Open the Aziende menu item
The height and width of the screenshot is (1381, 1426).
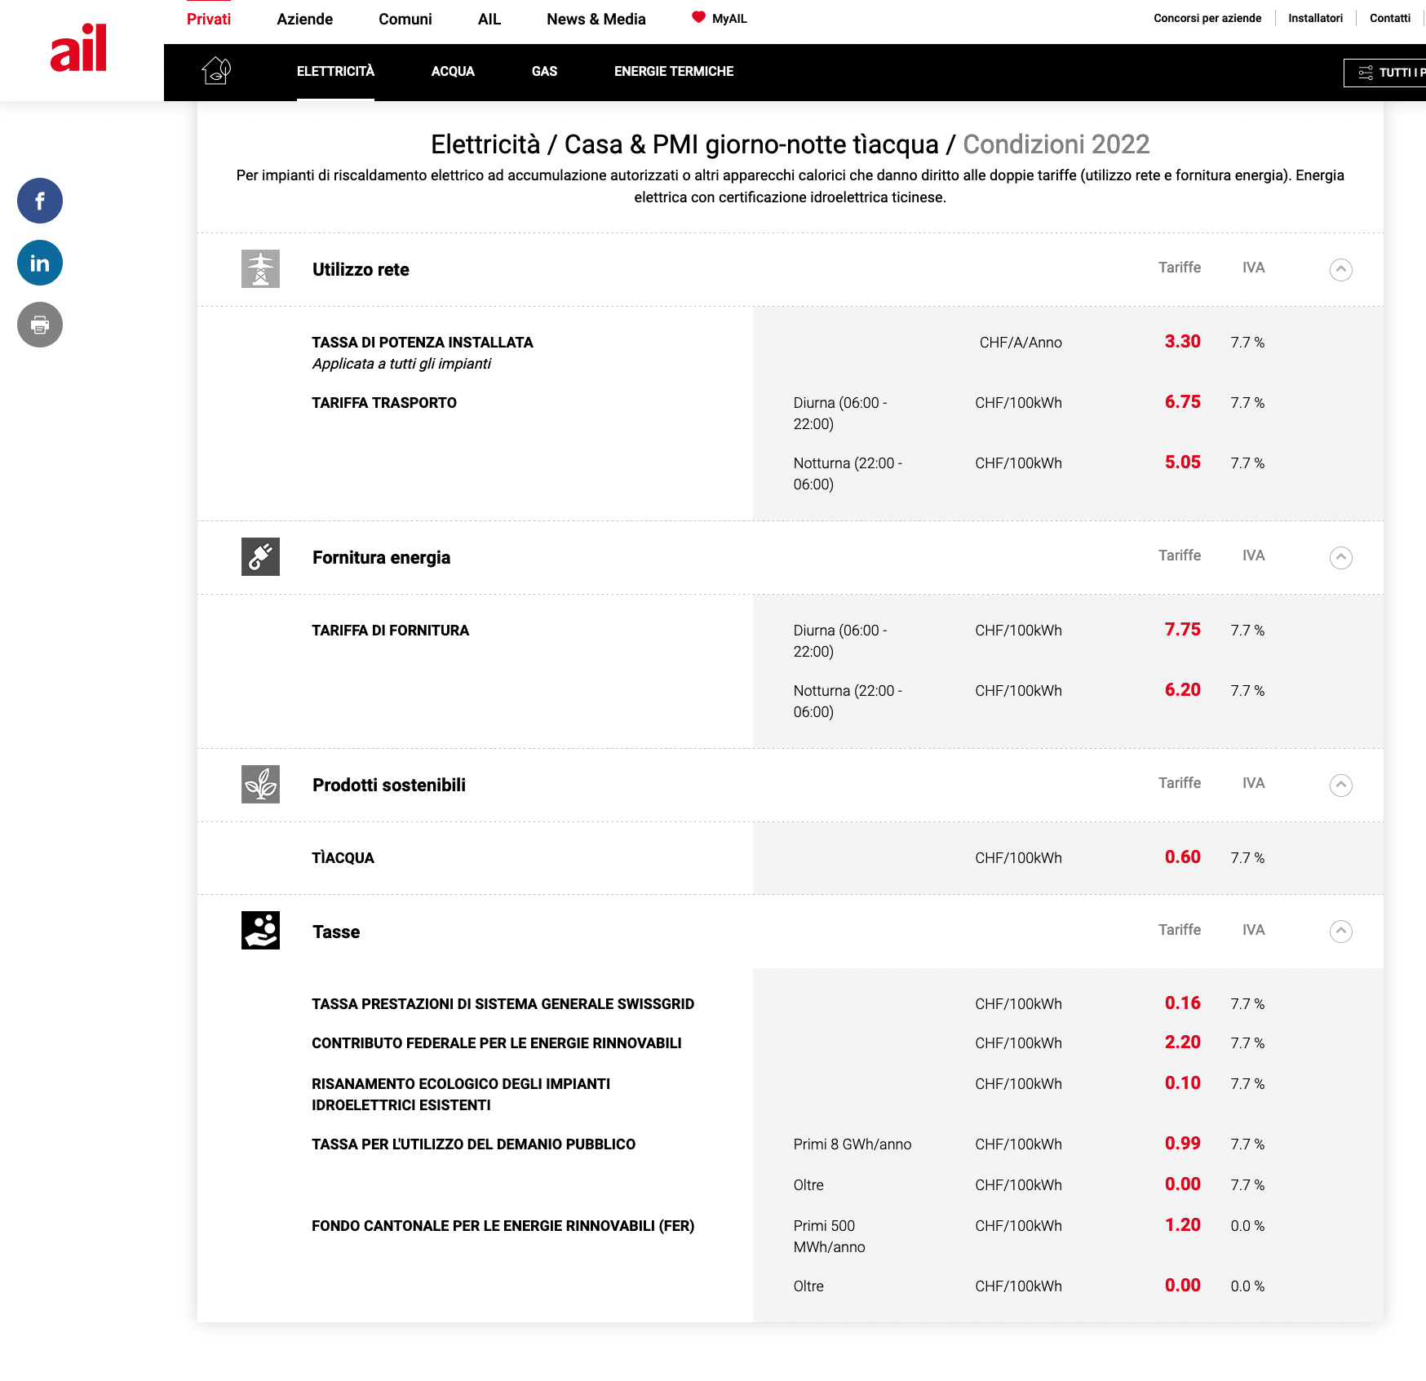point(304,19)
